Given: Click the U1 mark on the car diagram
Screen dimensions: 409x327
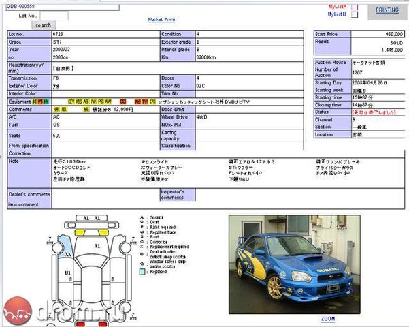Looking at the screenshot, I should [68, 273].
